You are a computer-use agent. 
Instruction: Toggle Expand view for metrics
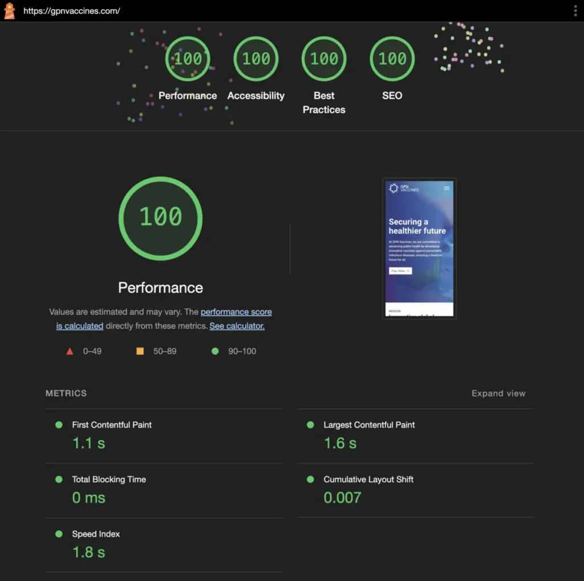(x=498, y=393)
